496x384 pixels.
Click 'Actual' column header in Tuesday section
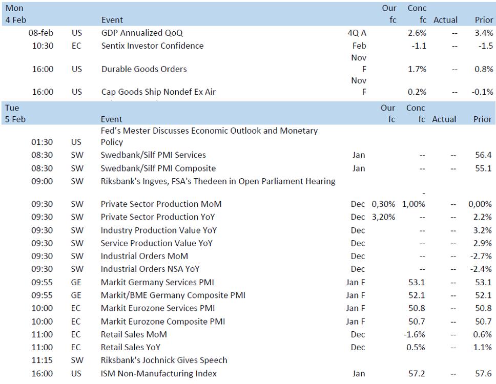point(444,119)
